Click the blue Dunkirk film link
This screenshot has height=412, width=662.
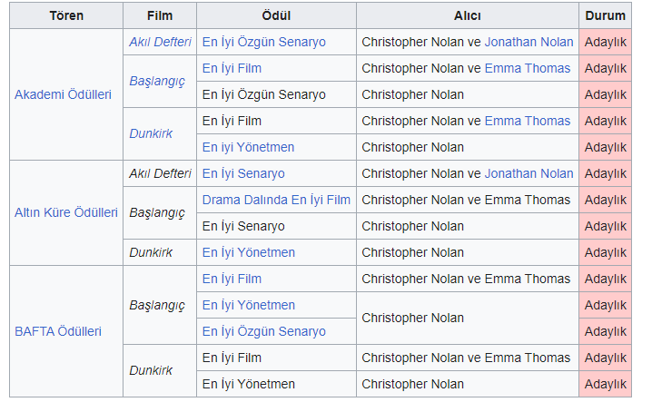(x=150, y=133)
